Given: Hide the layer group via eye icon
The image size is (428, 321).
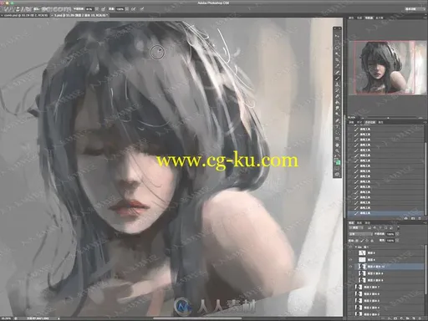Looking at the screenshot, I should point(350,247).
